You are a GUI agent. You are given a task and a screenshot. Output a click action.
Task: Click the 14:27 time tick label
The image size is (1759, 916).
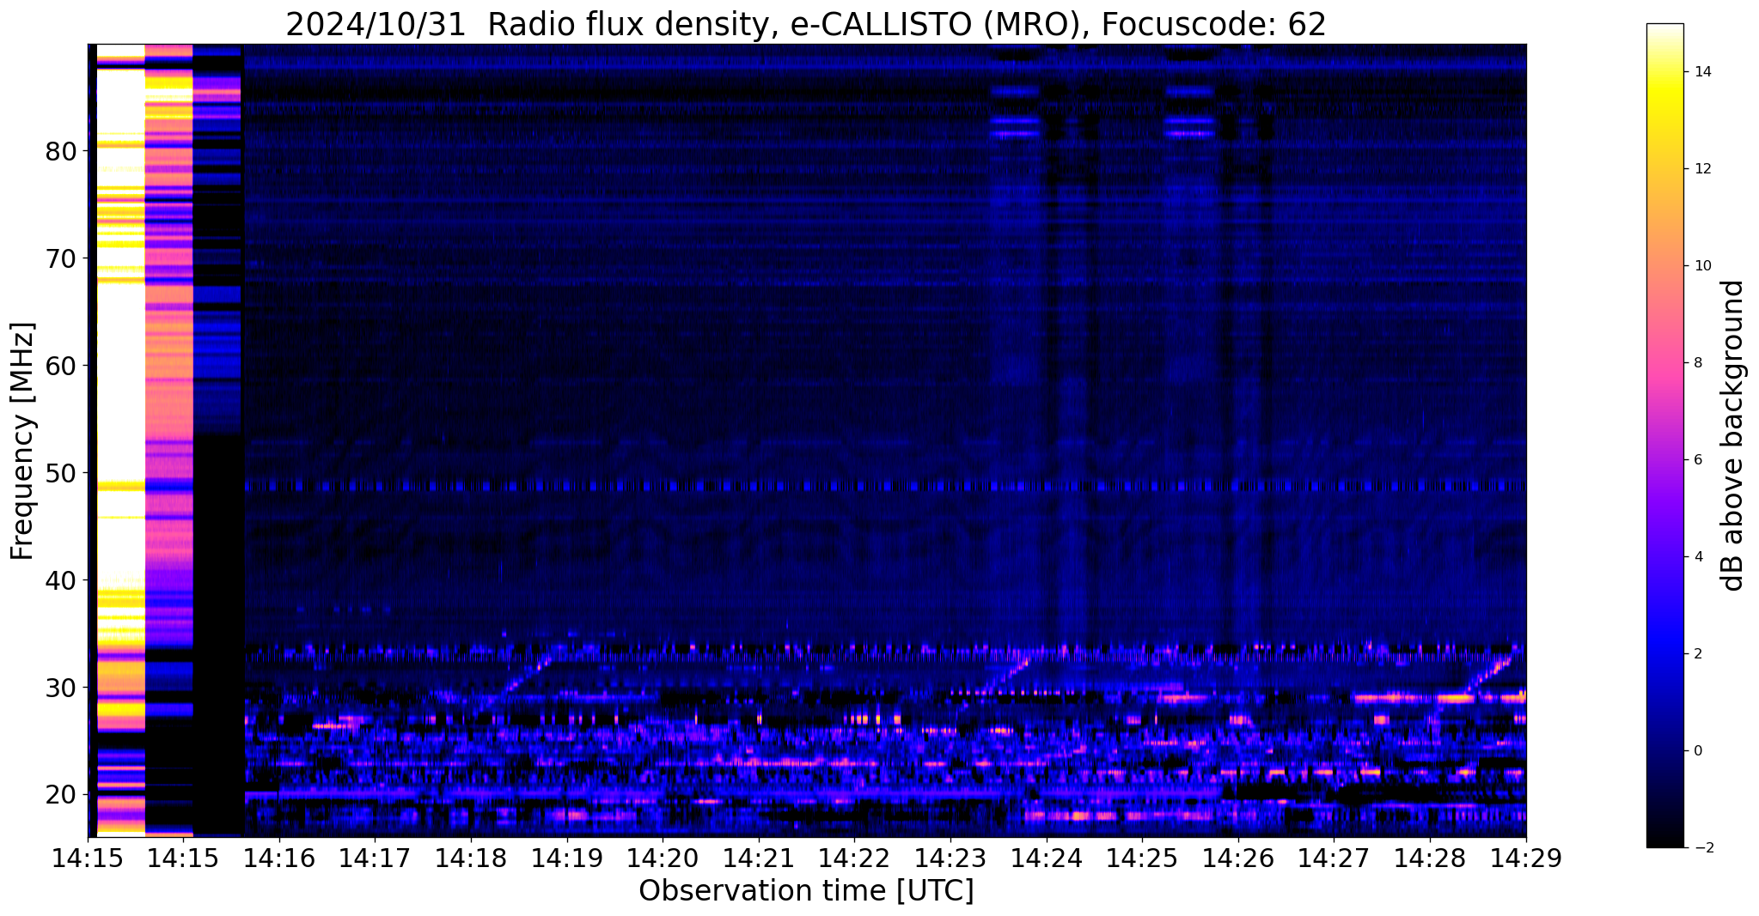coord(1335,858)
